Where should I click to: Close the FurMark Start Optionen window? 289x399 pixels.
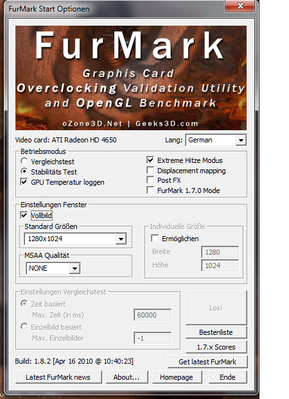coord(240,6)
